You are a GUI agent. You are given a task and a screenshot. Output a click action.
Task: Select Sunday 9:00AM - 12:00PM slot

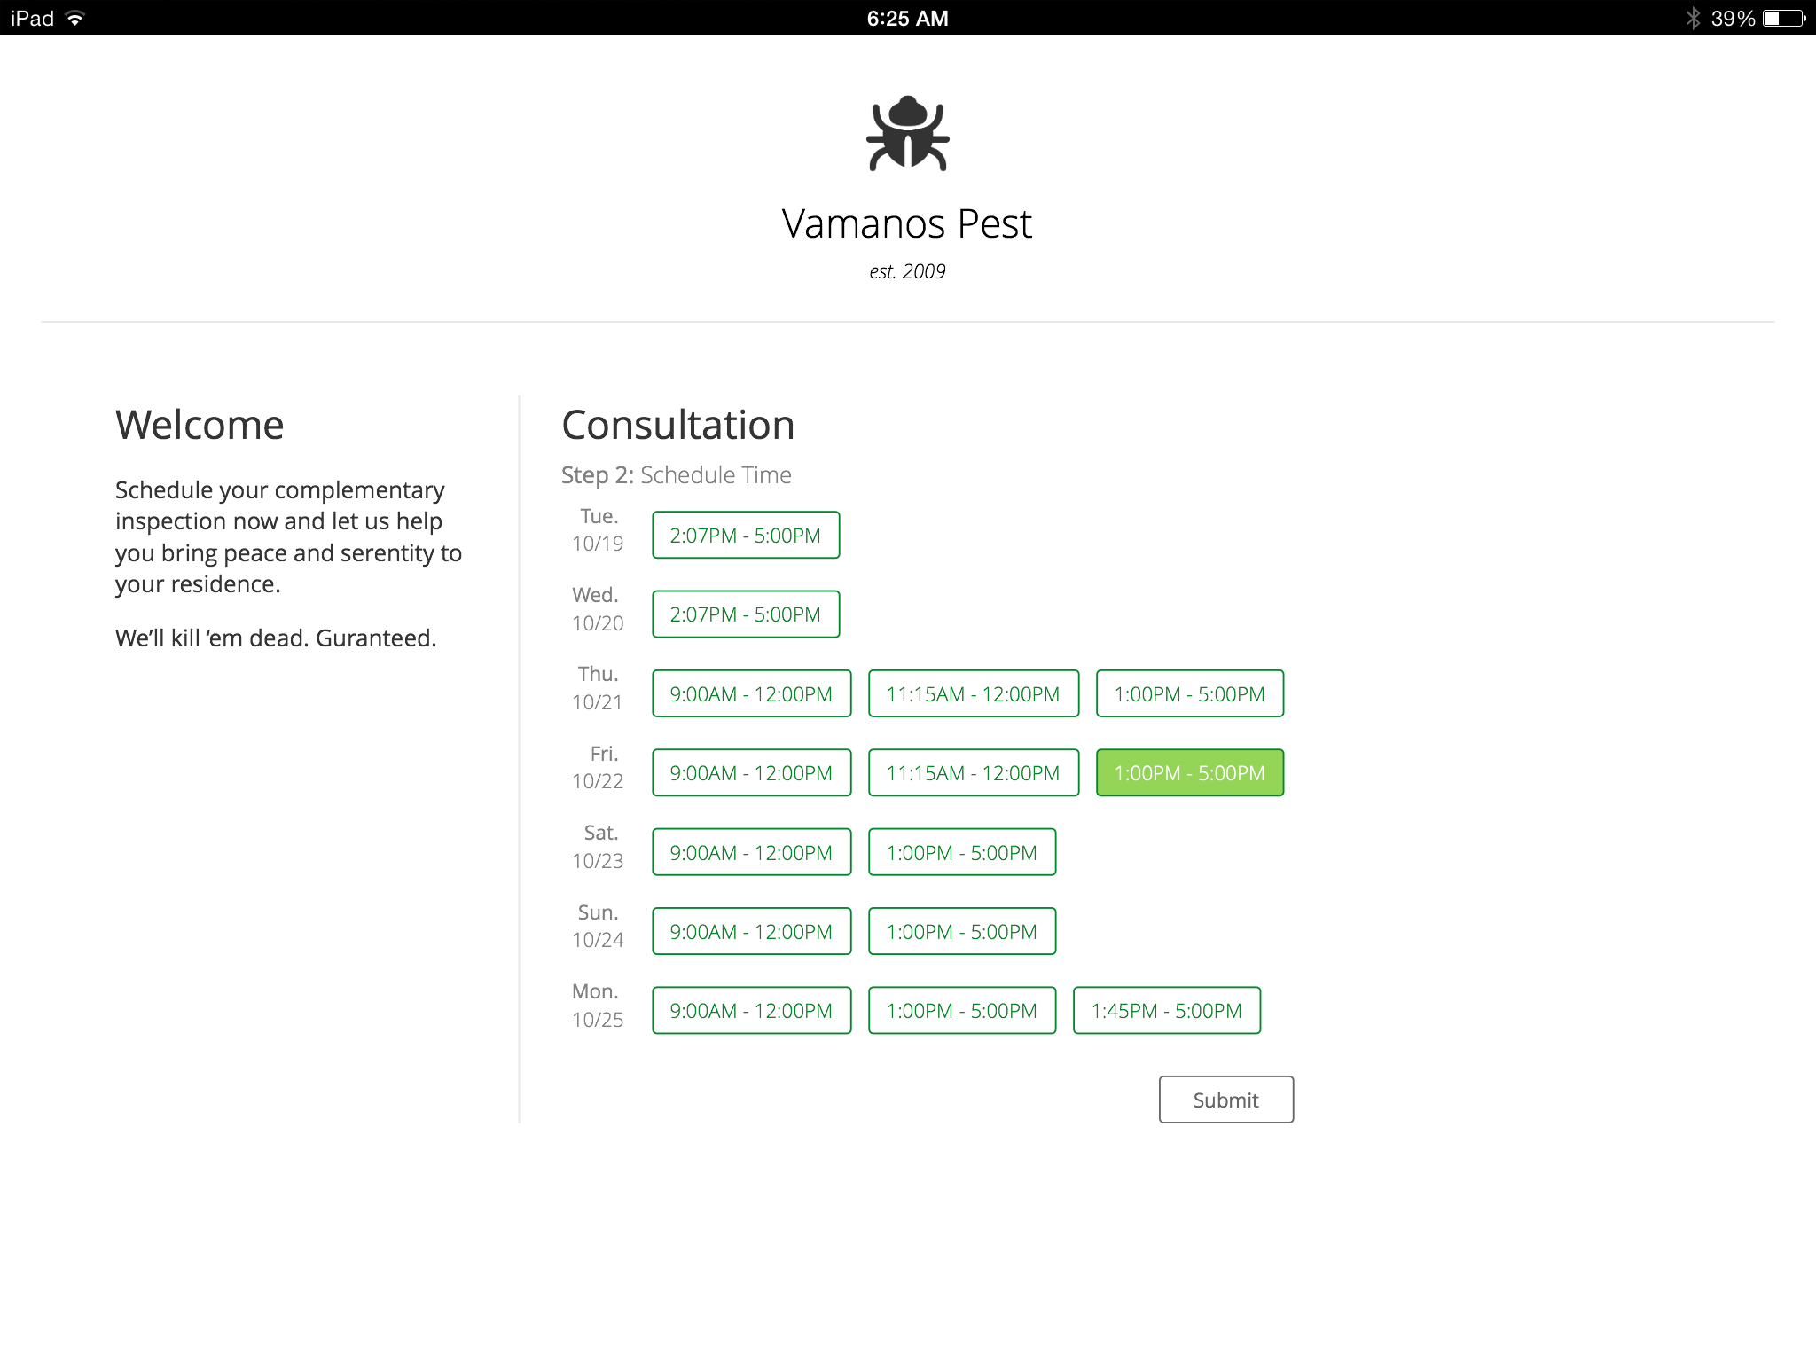point(750,931)
